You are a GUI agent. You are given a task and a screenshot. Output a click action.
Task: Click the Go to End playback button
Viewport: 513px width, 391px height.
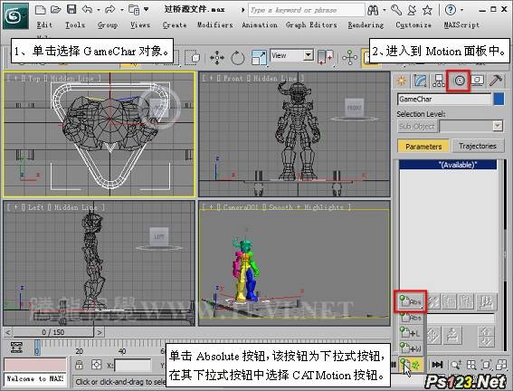pyautogui.click(x=437, y=365)
